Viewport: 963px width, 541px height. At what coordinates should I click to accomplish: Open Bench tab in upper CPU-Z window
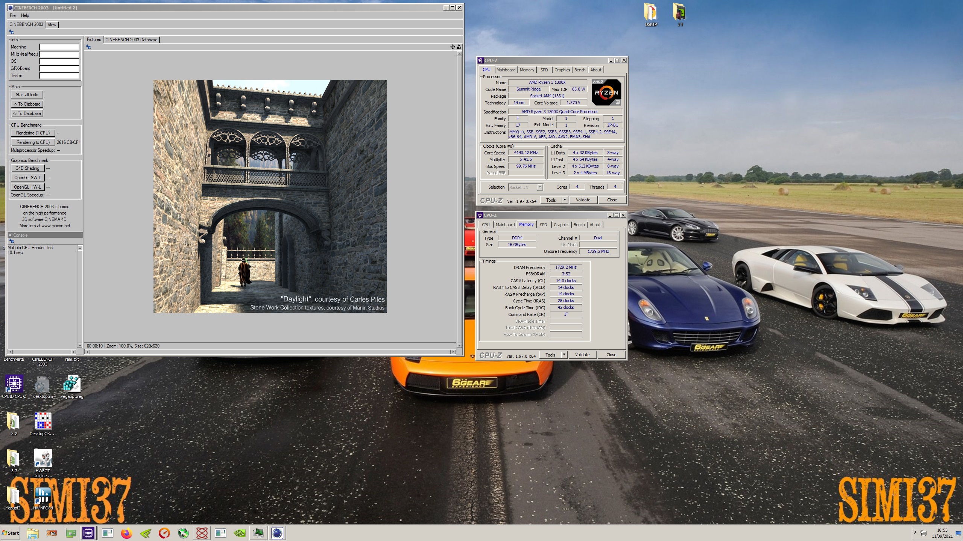click(x=580, y=70)
